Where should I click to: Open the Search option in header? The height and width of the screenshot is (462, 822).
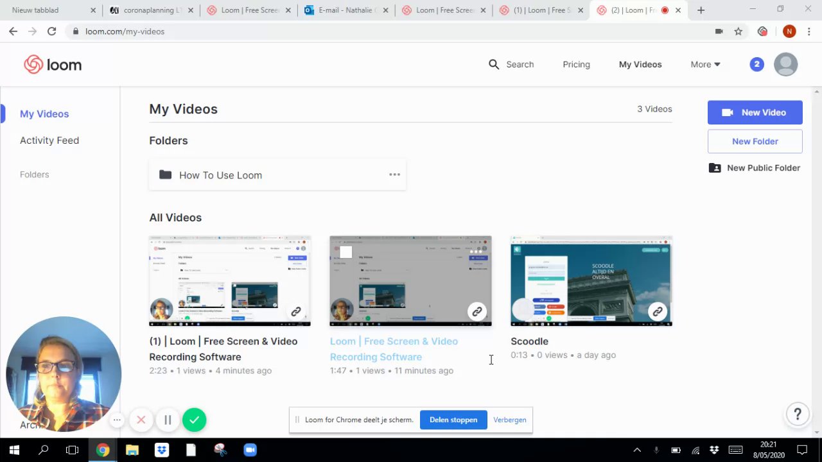pos(511,64)
